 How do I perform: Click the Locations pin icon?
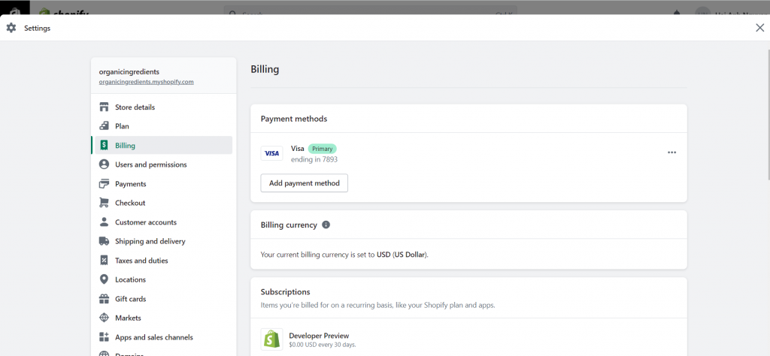[x=104, y=279]
